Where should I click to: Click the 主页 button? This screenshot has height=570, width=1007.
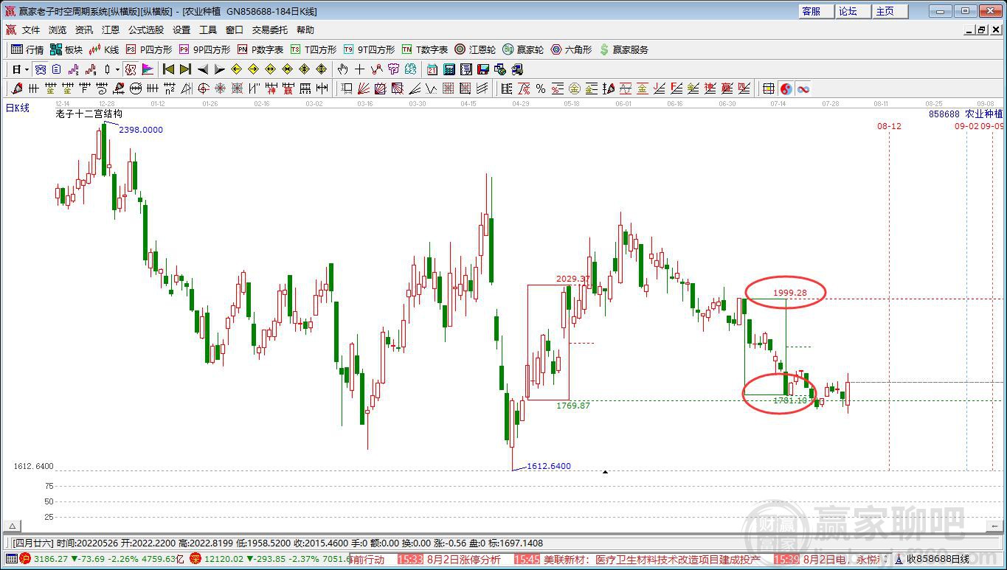coord(889,11)
